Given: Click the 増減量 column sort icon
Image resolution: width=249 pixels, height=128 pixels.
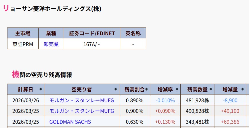Looking at the screenshot, I should coord(242,89).
